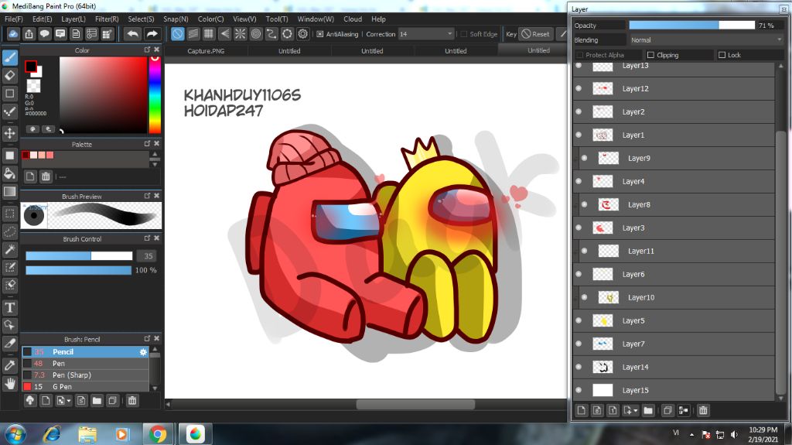Click the hue color bar
The height and width of the screenshot is (445, 792).
click(x=155, y=94)
